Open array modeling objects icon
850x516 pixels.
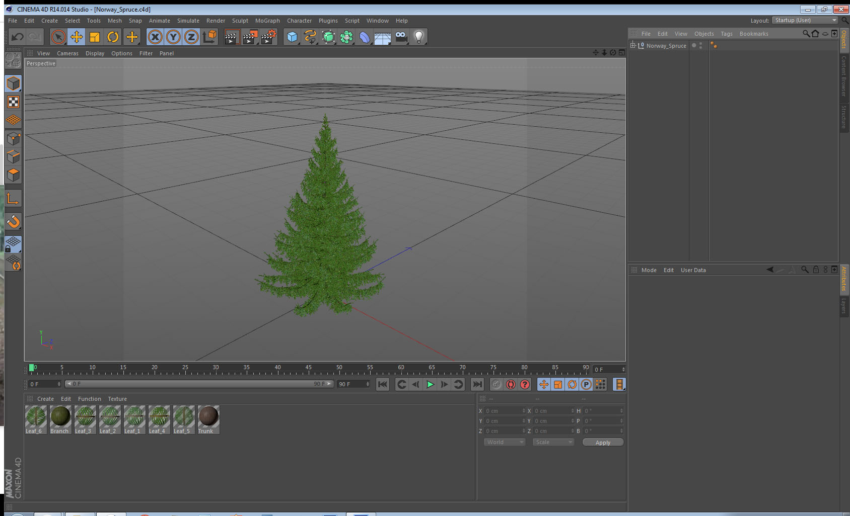click(x=346, y=37)
